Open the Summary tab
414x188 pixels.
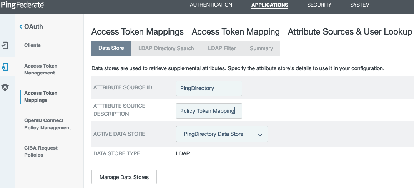261,48
